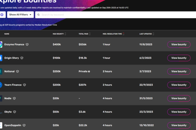View bounty for Yearn Finance
The height and width of the screenshot is (130, 196).
(x=179, y=85)
